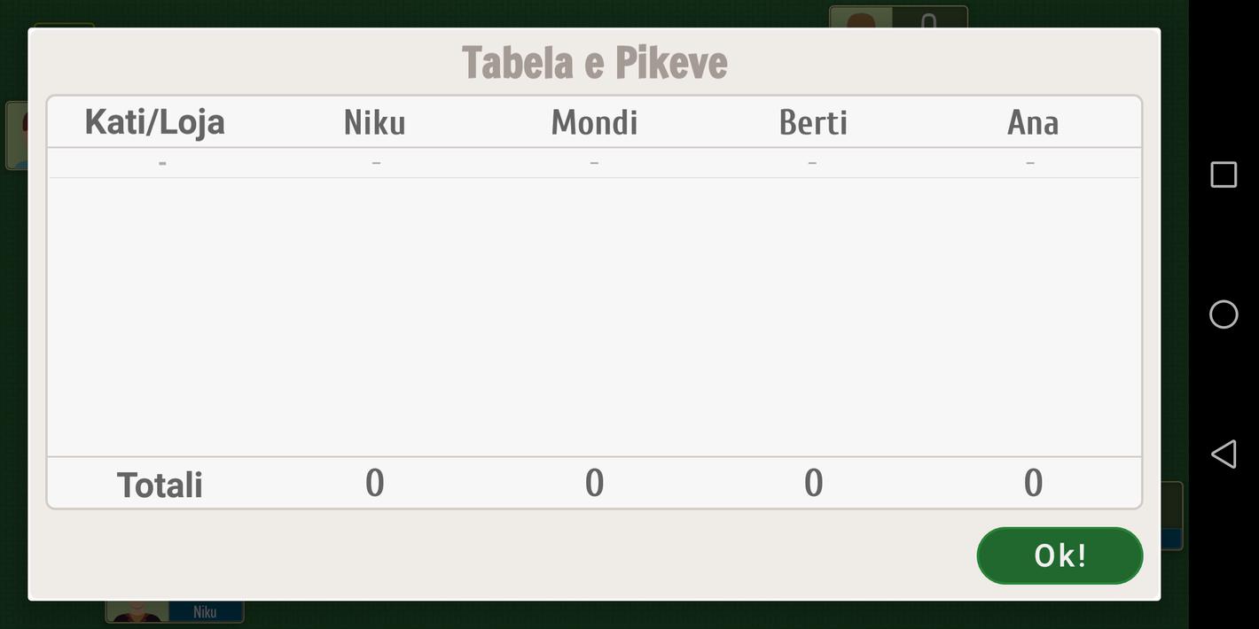The height and width of the screenshot is (629, 1259).
Task: Select the Mondi column header
Action: [594, 122]
